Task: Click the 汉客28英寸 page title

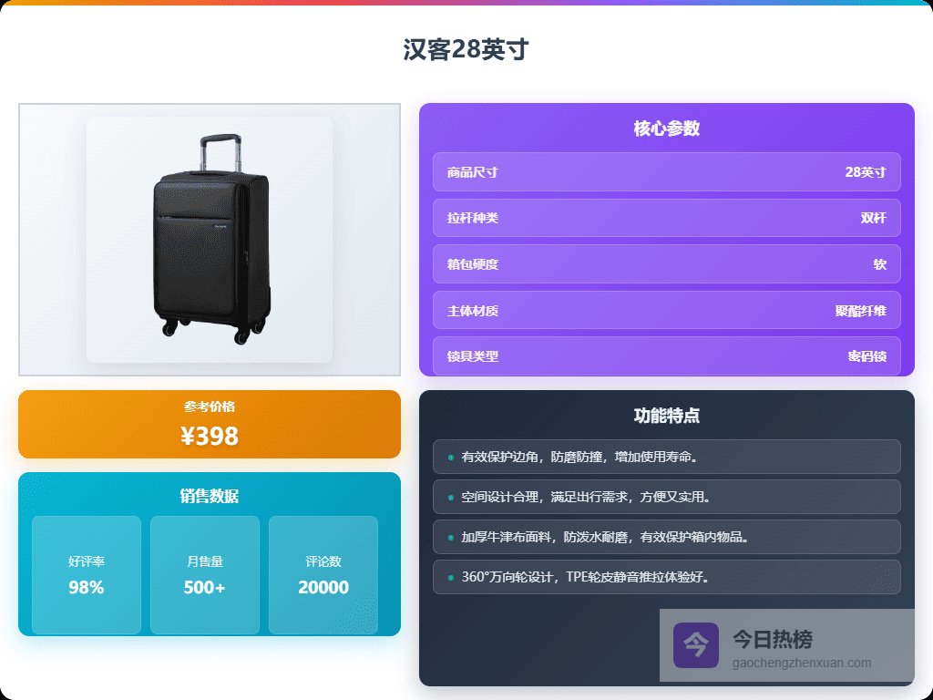Action: (x=466, y=49)
